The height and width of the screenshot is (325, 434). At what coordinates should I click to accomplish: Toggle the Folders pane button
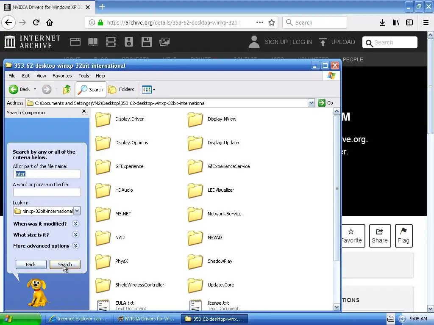(x=121, y=89)
